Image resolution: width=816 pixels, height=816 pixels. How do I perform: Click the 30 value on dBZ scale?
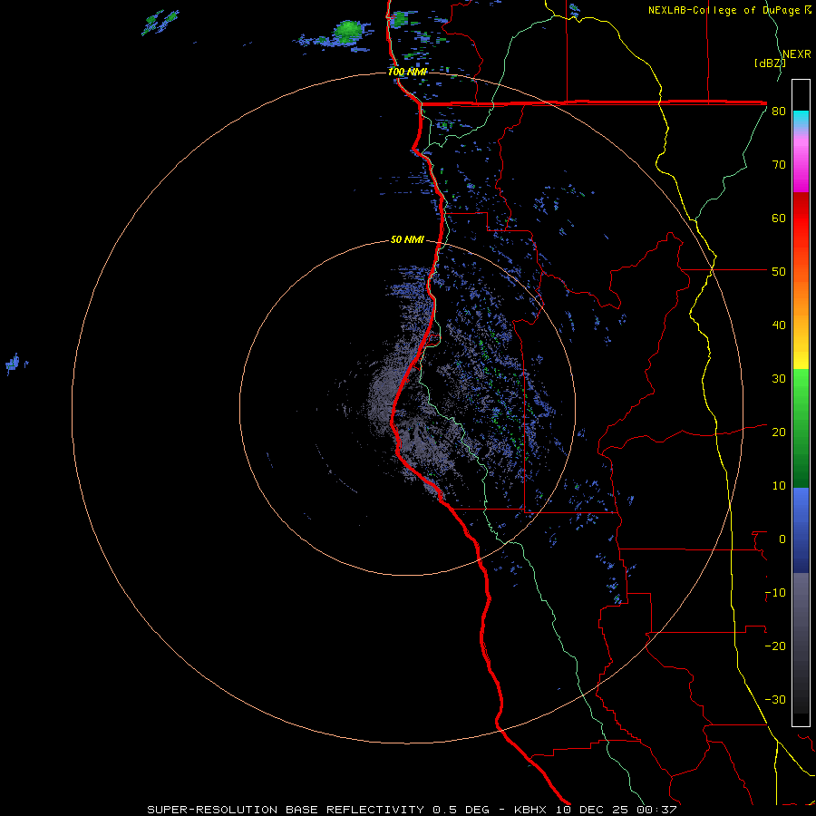click(x=779, y=379)
